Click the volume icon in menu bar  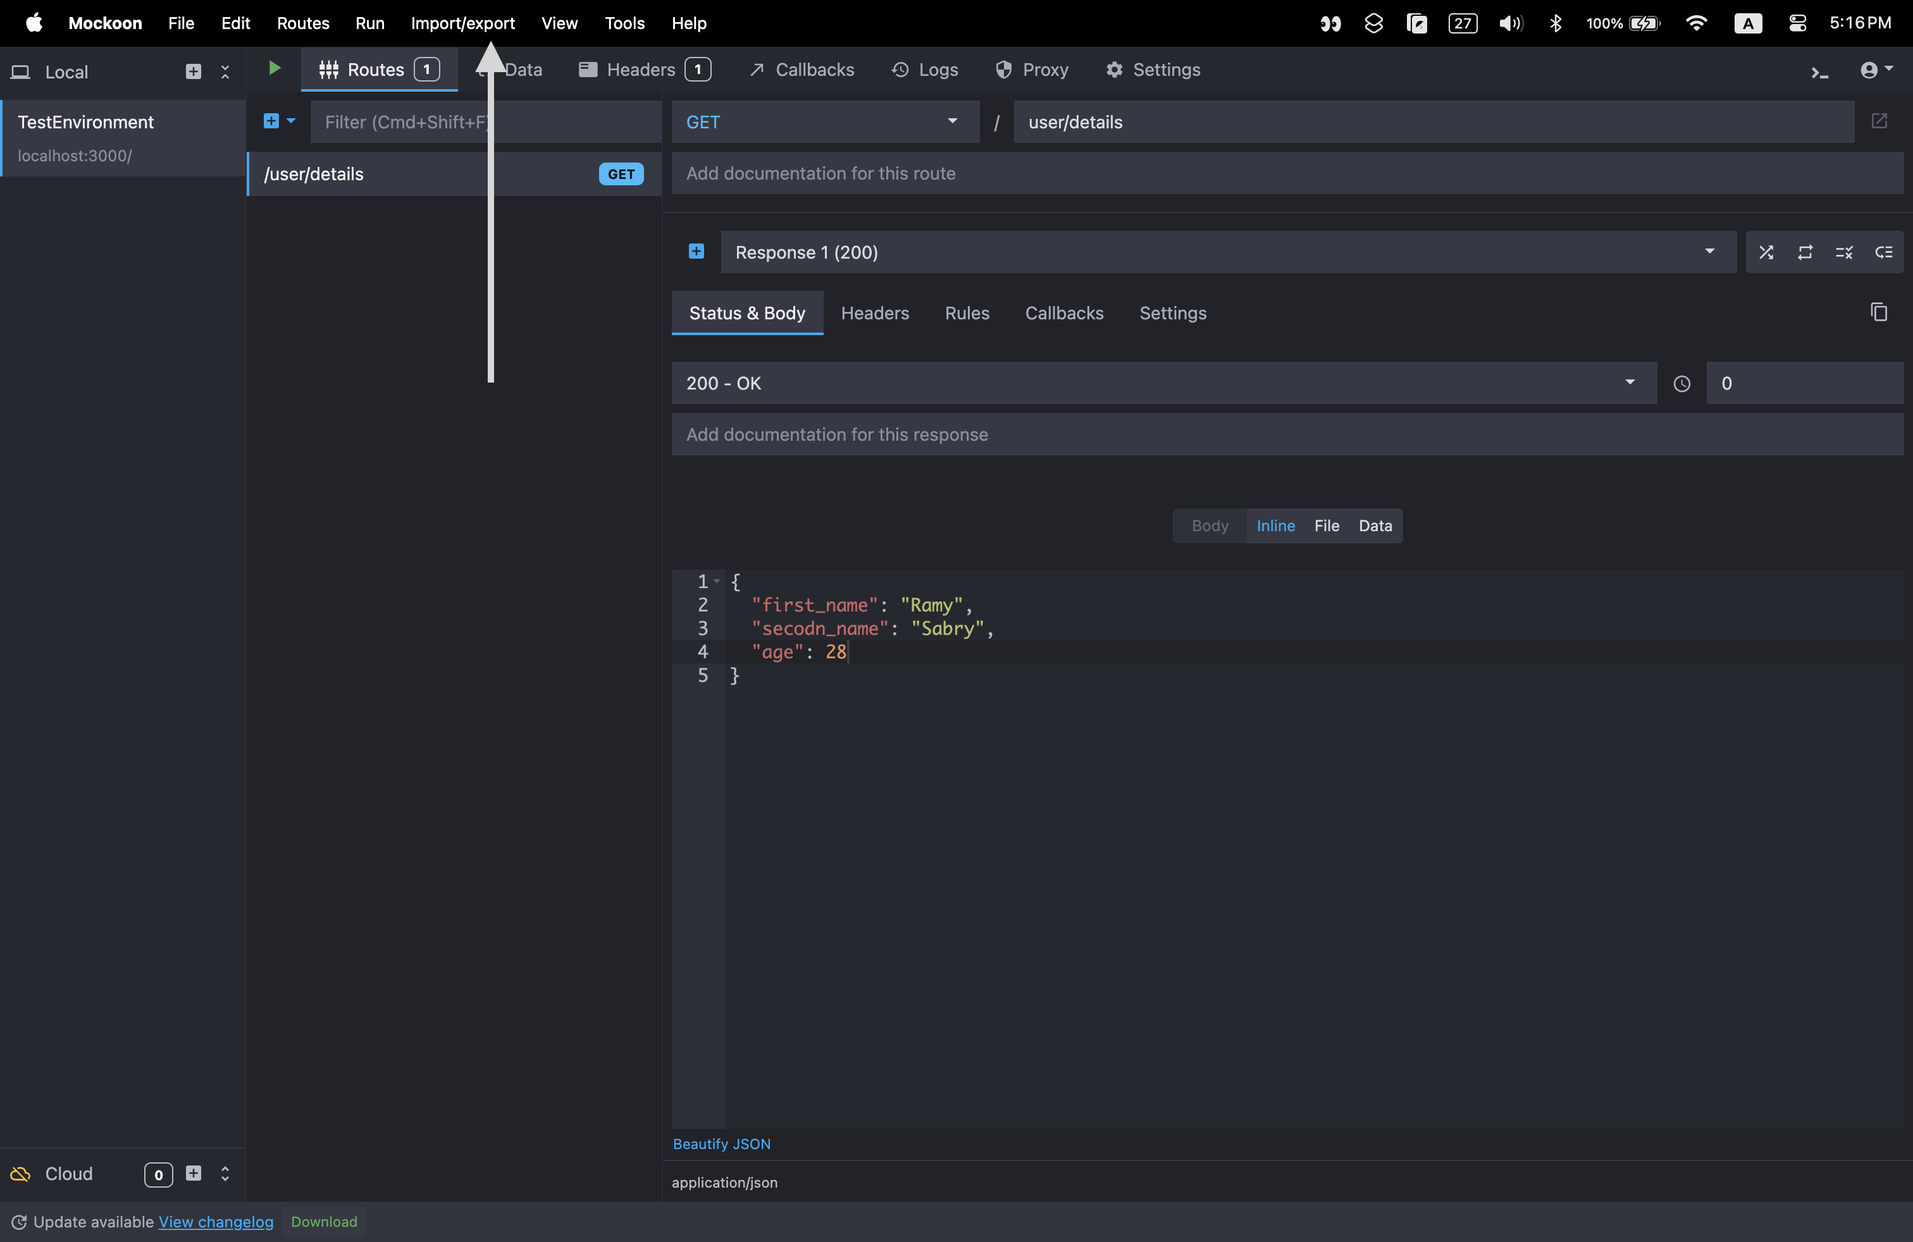click(x=1510, y=23)
